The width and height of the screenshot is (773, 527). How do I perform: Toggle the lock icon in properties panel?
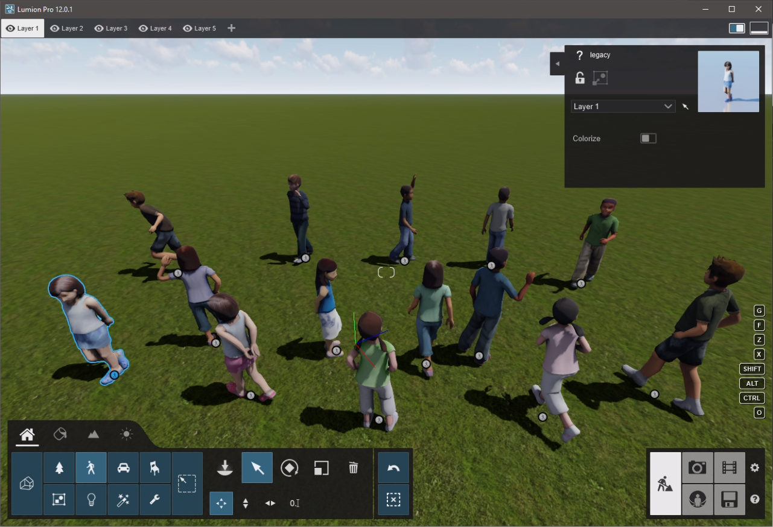pos(579,78)
